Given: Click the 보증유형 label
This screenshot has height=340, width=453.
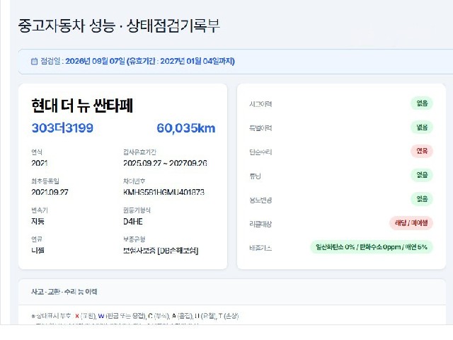Looking at the screenshot, I should [x=134, y=239].
